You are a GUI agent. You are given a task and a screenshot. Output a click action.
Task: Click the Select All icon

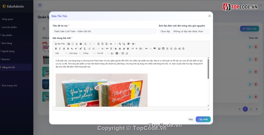(129, 44)
